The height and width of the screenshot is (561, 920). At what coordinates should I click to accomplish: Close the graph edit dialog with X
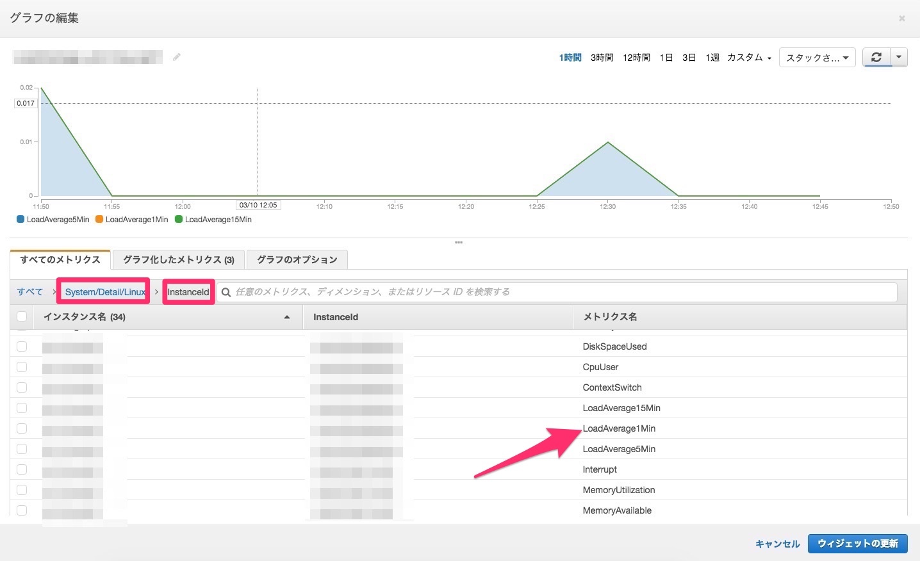pyautogui.click(x=901, y=19)
